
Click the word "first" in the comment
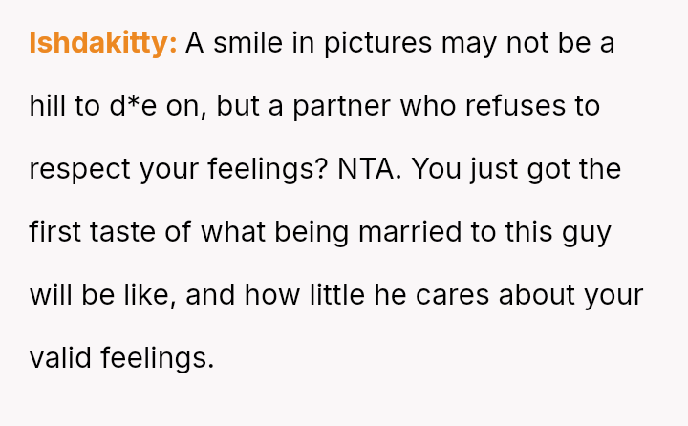[51, 233]
